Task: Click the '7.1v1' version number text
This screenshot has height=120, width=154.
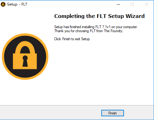Action: click(x=106, y=27)
